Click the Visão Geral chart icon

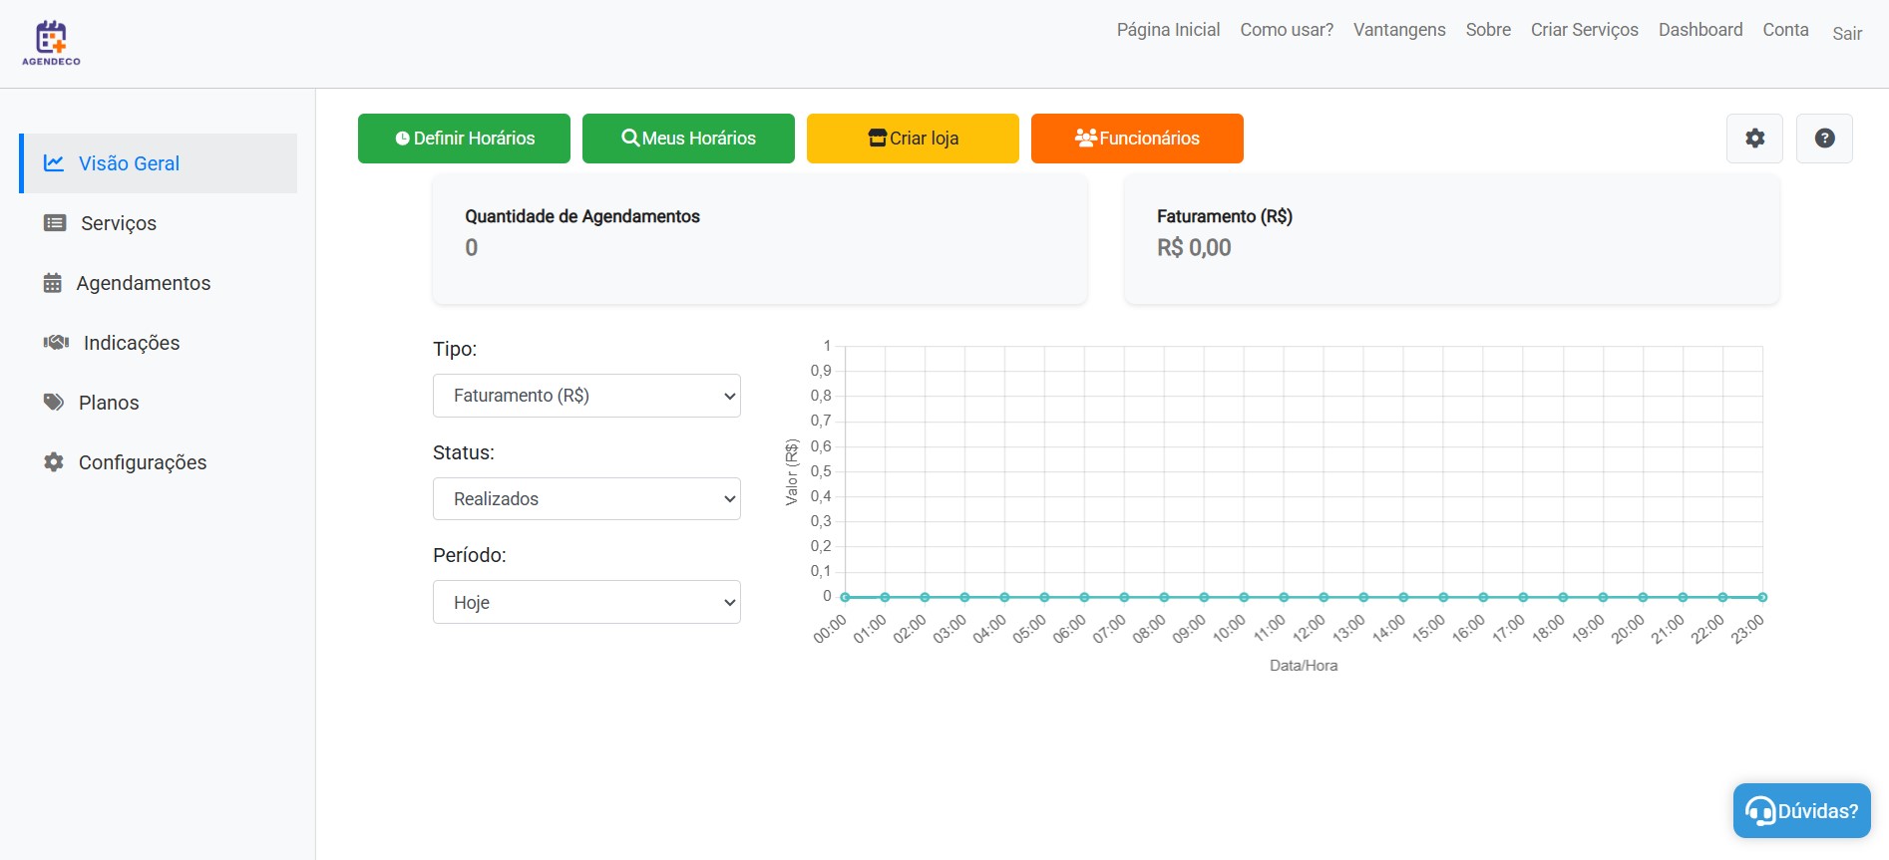pyautogui.click(x=54, y=162)
